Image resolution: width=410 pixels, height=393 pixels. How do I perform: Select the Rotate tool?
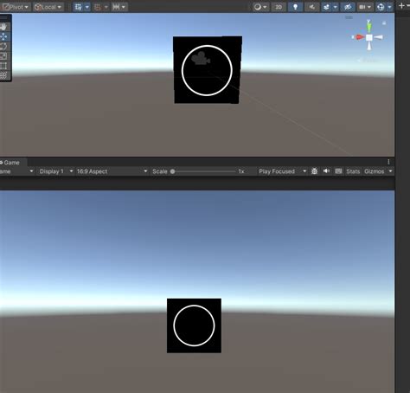(3, 47)
